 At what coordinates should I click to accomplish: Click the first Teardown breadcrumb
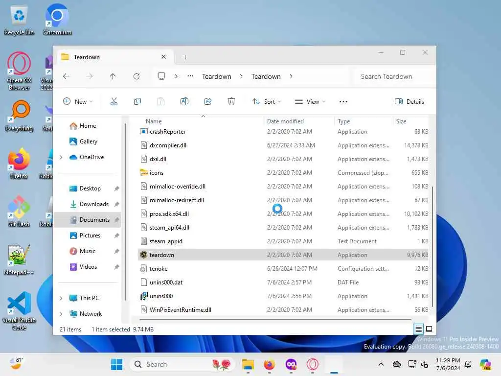click(x=217, y=76)
